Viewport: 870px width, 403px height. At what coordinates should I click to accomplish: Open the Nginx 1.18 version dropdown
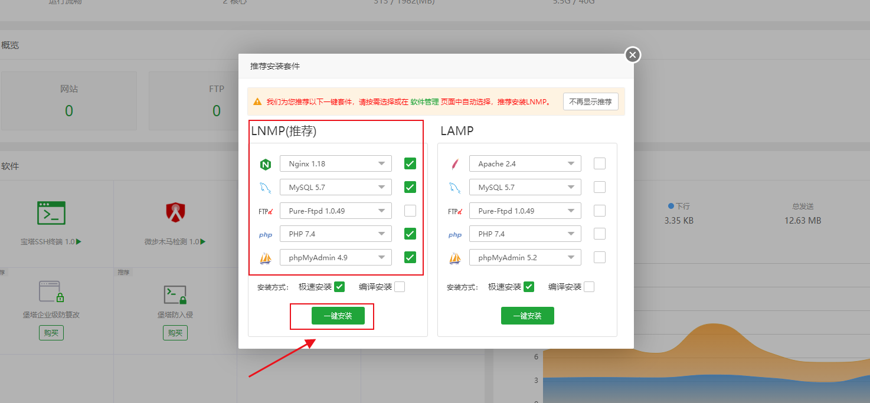pyautogui.click(x=336, y=163)
